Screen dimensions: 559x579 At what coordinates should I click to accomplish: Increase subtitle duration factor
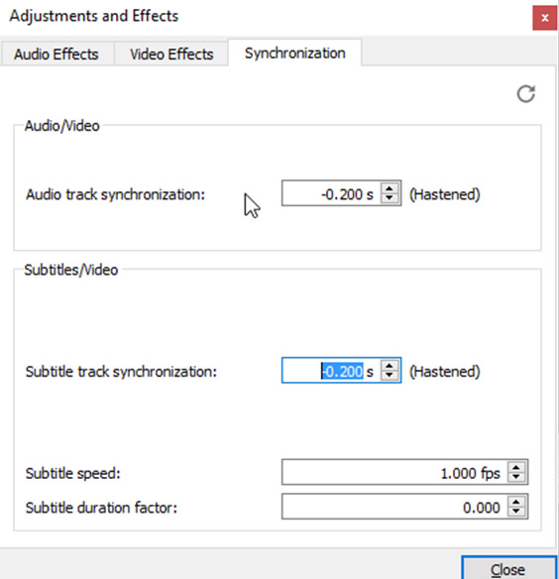[516, 502]
